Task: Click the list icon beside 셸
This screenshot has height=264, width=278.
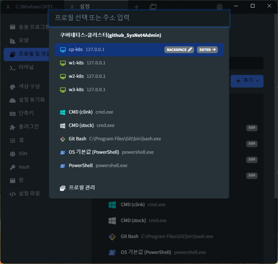Action: tap(12, 141)
